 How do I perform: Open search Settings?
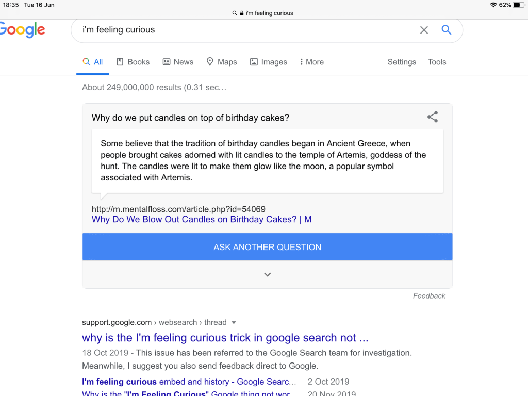click(402, 62)
